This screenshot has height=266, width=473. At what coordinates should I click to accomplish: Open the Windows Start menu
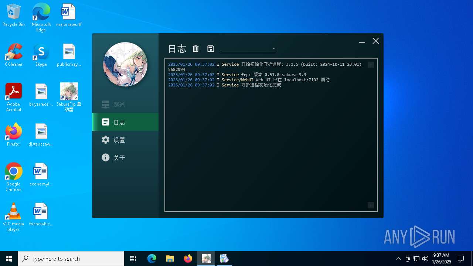pyautogui.click(x=9, y=259)
